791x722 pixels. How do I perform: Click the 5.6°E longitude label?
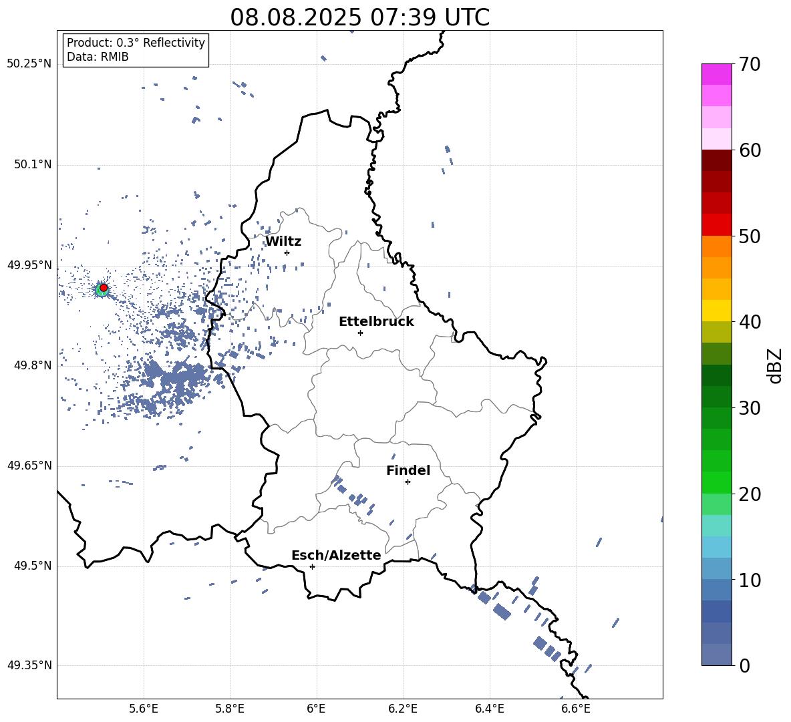pyautogui.click(x=144, y=709)
